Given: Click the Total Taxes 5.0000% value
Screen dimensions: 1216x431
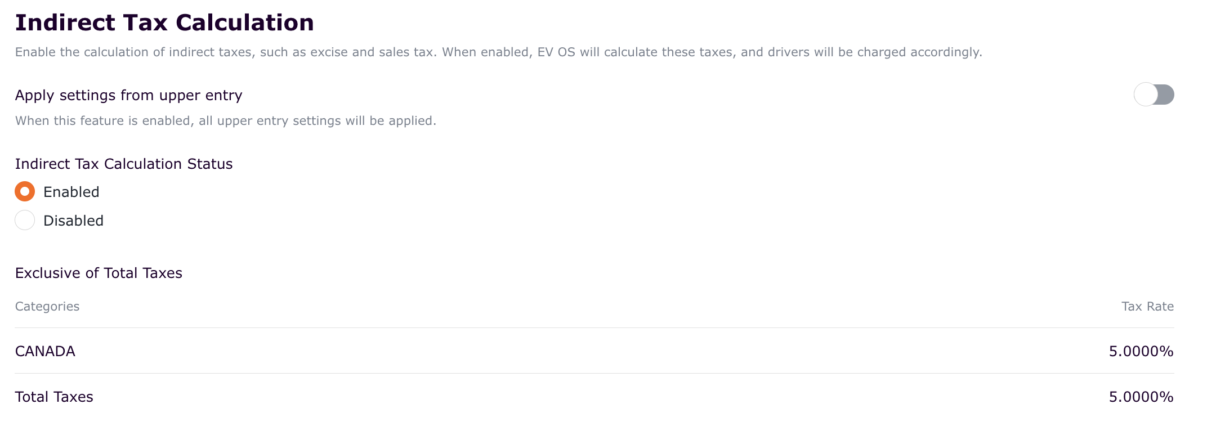Looking at the screenshot, I should coord(1141,397).
